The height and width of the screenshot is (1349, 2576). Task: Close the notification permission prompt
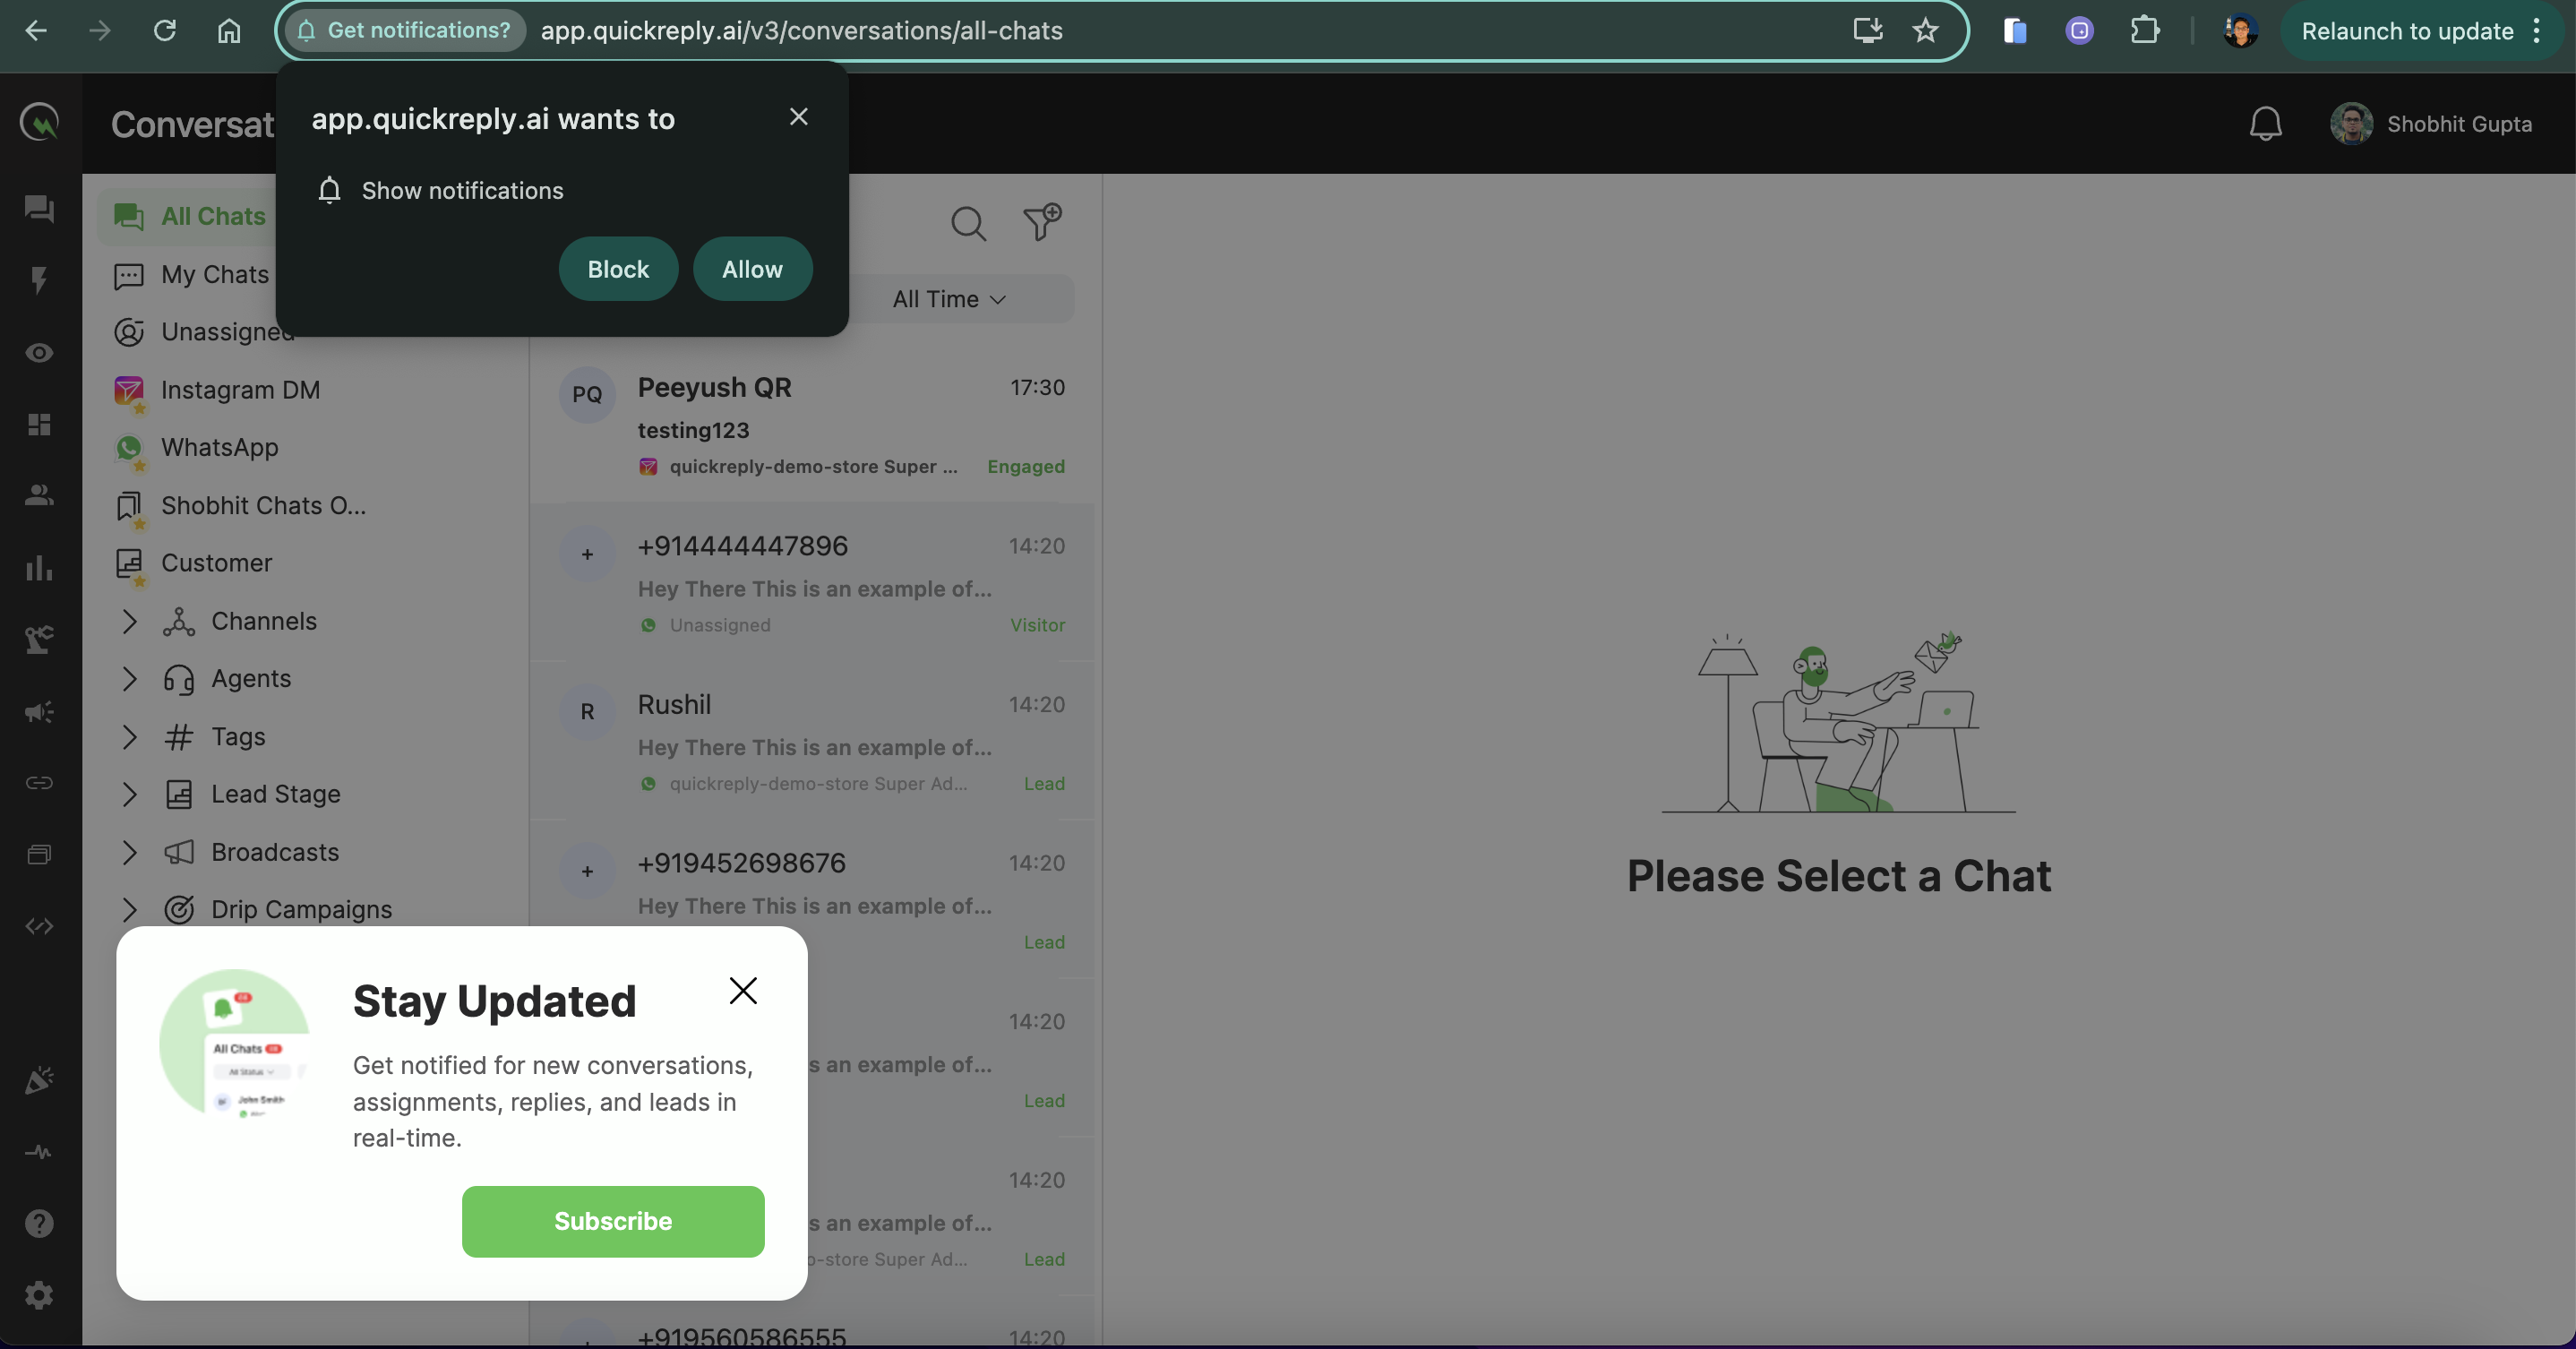point(798,117)
